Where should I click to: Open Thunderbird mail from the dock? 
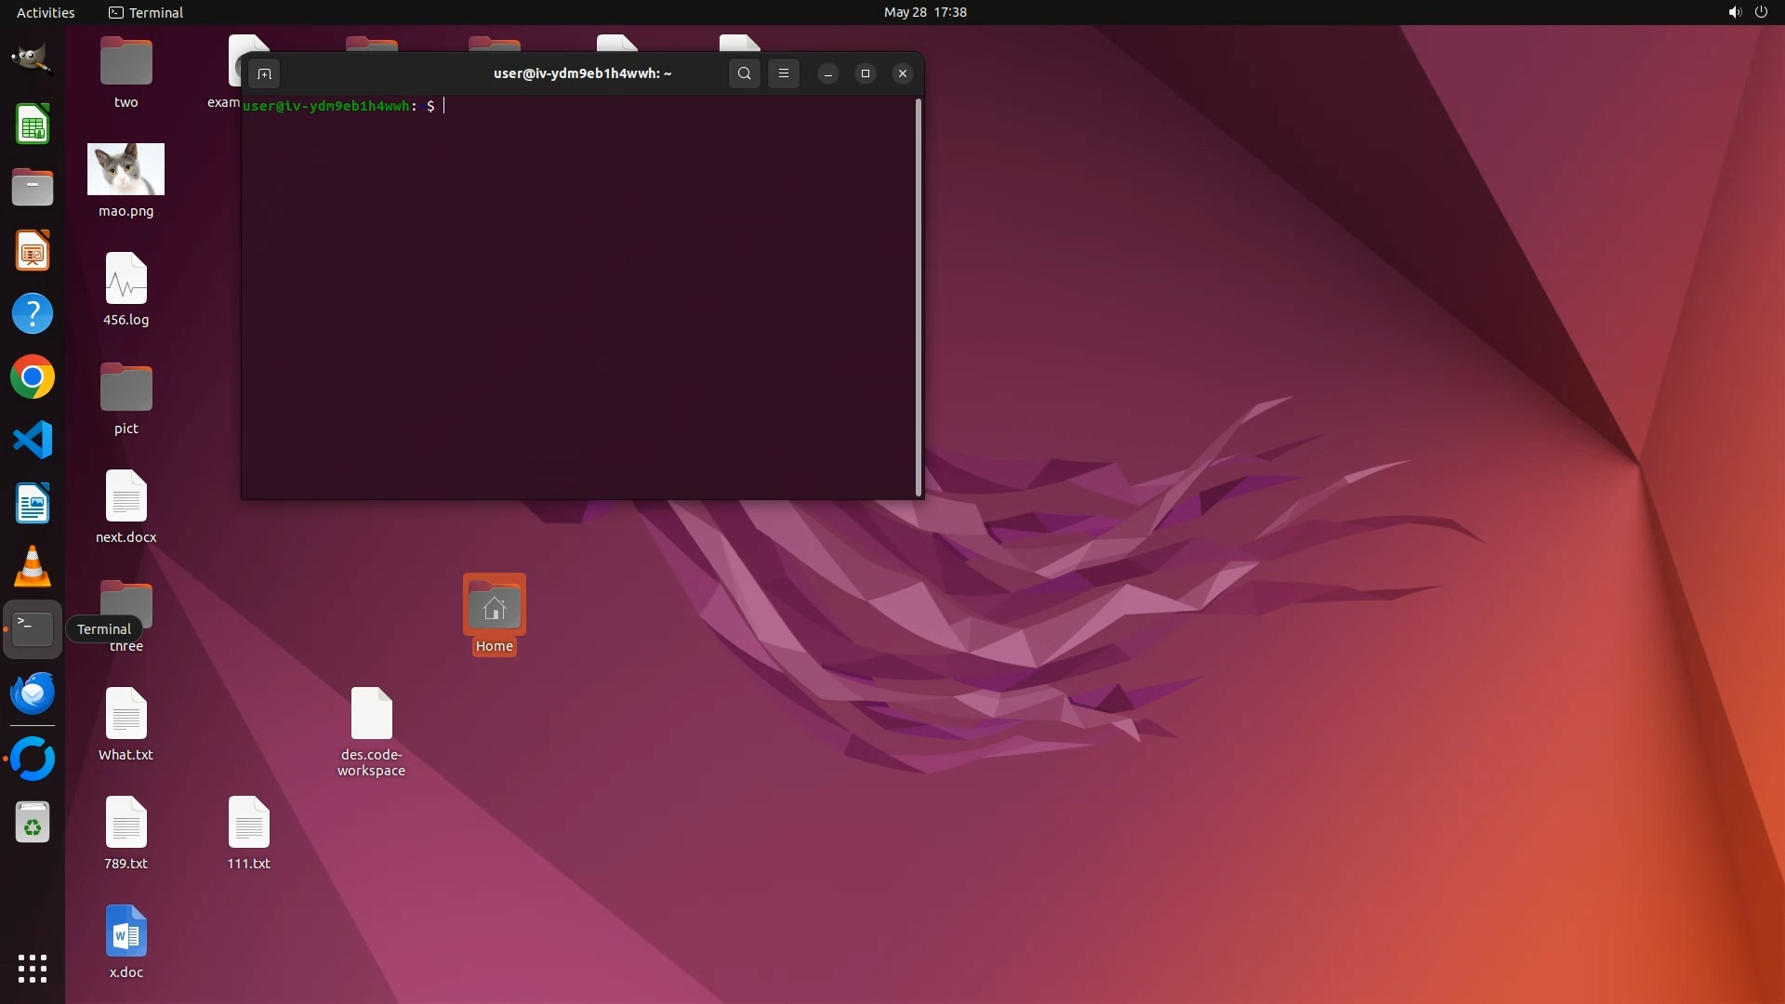33,694
